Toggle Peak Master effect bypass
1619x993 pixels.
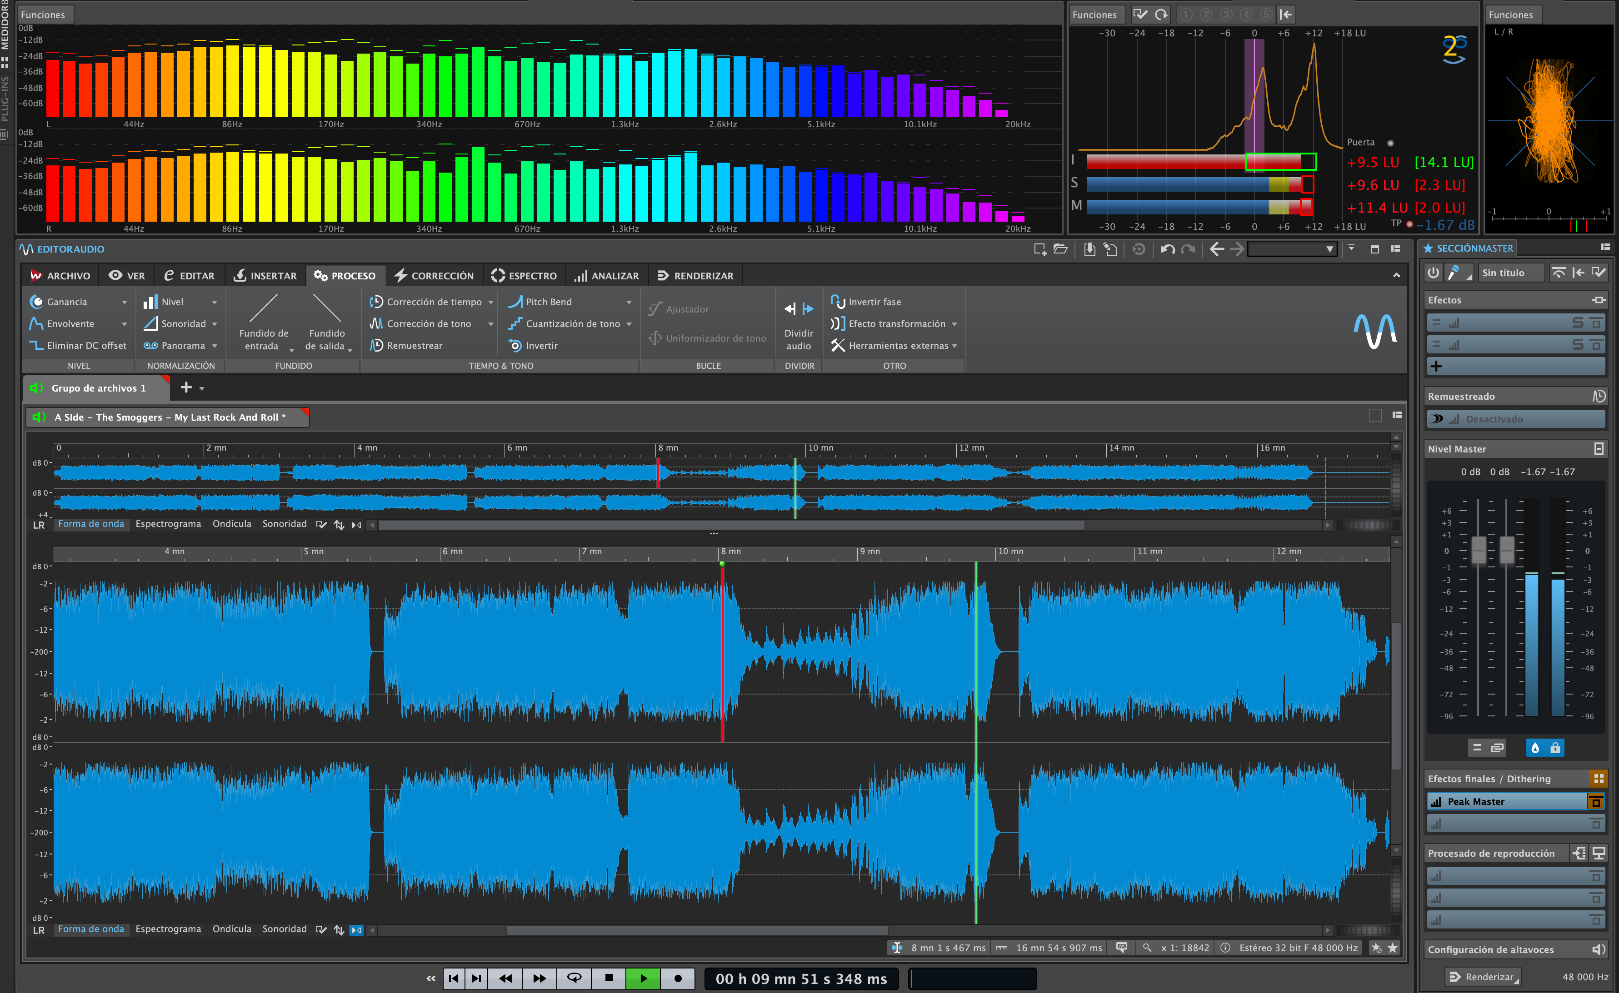(1595, 802)
